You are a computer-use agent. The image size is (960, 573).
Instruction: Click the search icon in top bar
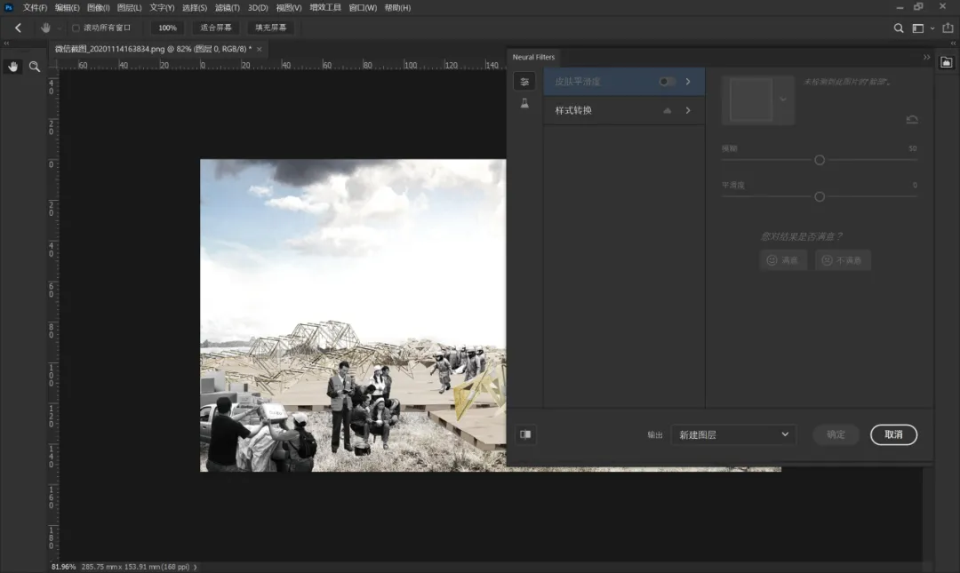pos(899,28)
